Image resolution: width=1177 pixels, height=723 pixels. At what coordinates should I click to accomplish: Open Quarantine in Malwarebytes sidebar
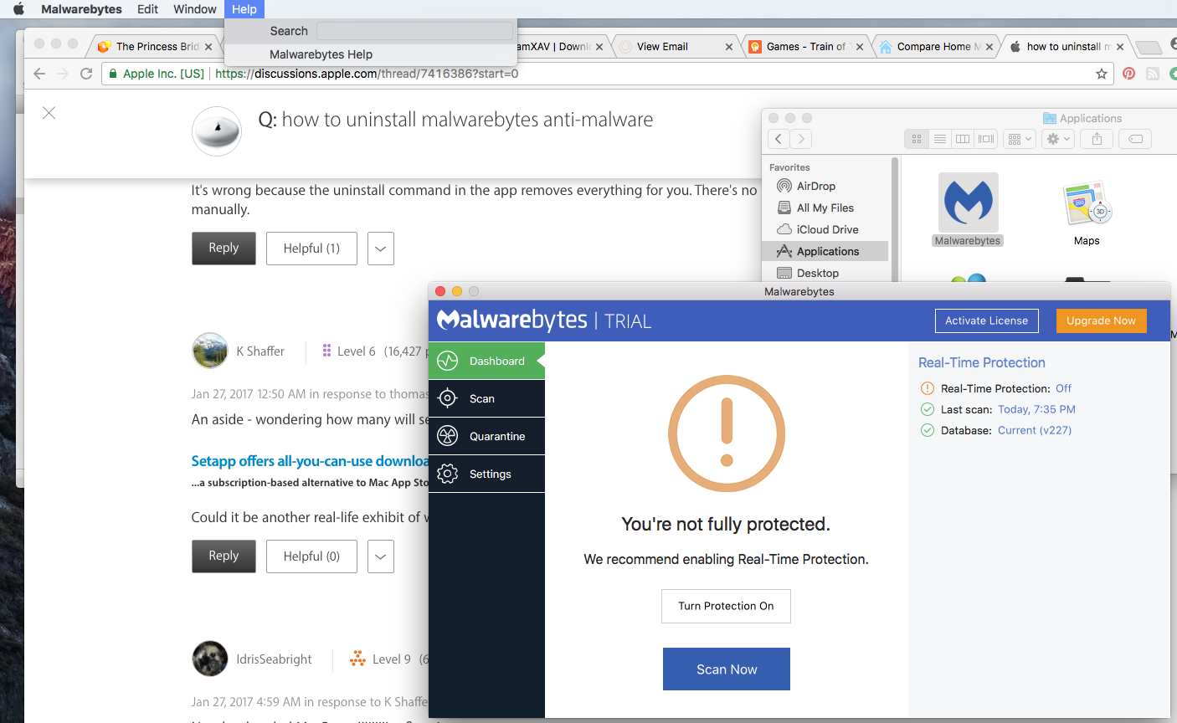click(x=486, y=436)
